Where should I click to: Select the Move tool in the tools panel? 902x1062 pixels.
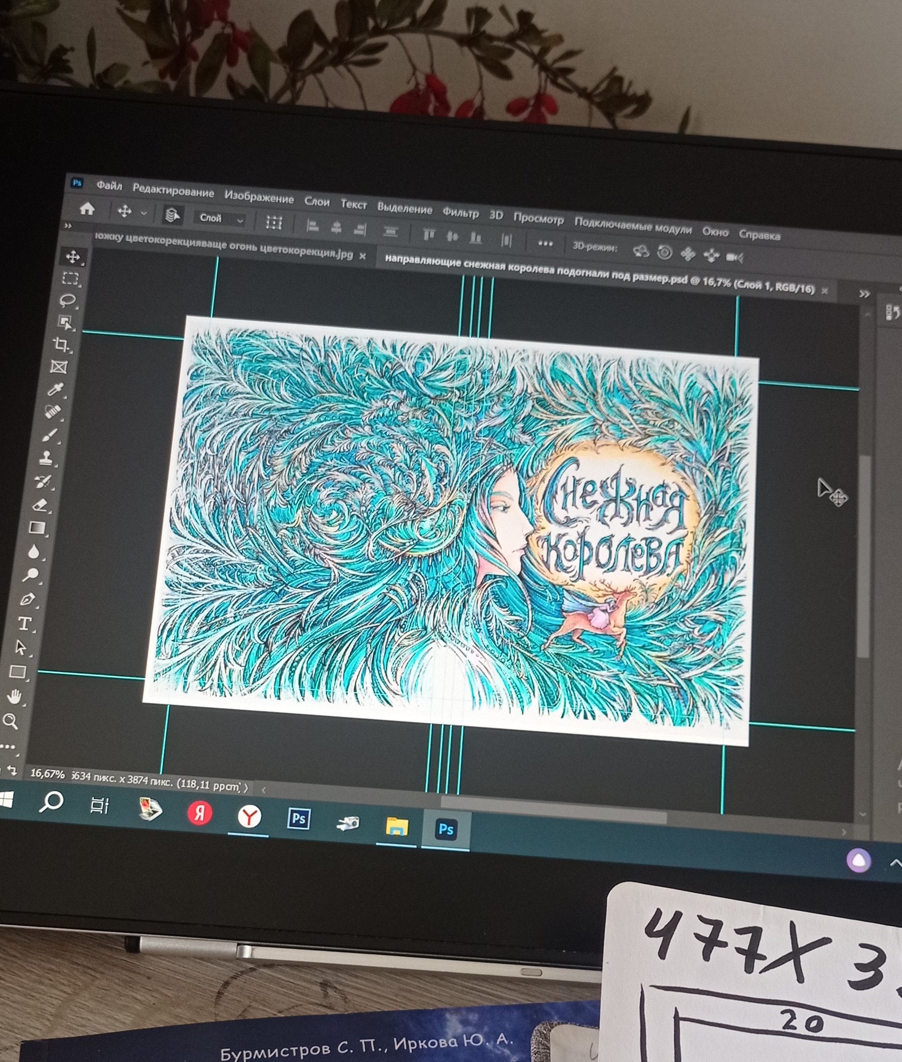pos(73,256)
